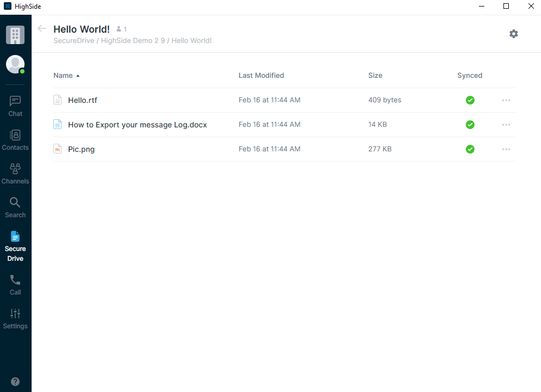The width and height of the screenshot is (541, 392).
Task: Click the 409 bytes size value
Action: click(x=385, y=100)
